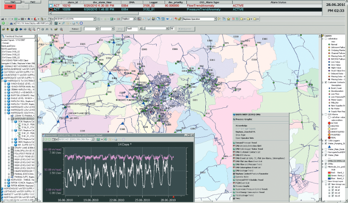Expand the 9 INCH EAGLE LEVEL node
The height and width of the screenshot is (203, 348).
5,84
